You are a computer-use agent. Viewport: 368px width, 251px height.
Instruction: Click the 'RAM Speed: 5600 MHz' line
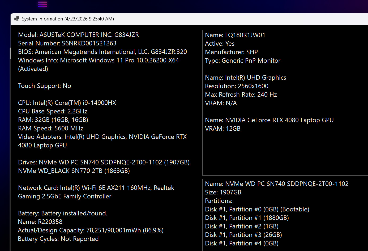click(x=51, y=128)
